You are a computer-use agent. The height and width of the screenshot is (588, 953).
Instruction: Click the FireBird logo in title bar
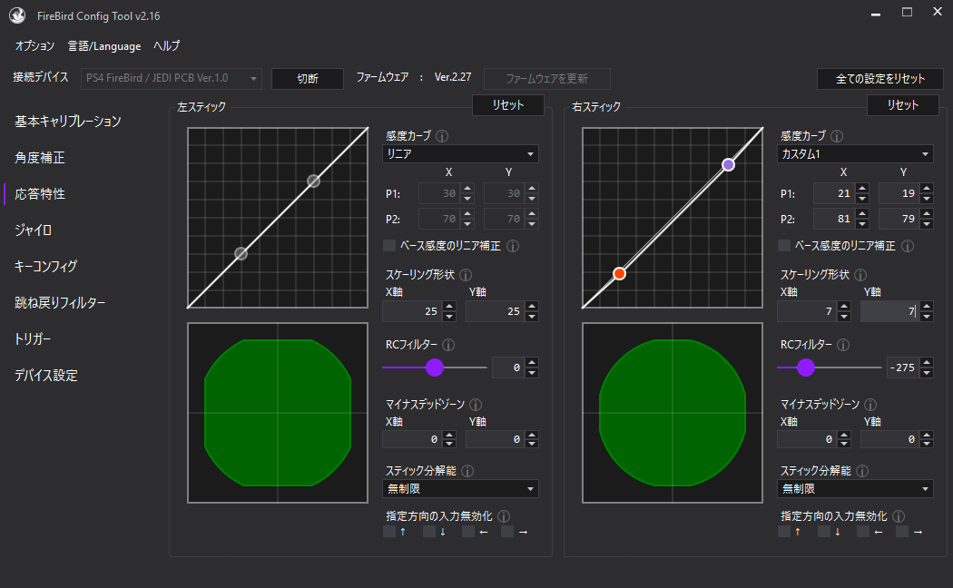pyautogui.click(x=16, y=15)
